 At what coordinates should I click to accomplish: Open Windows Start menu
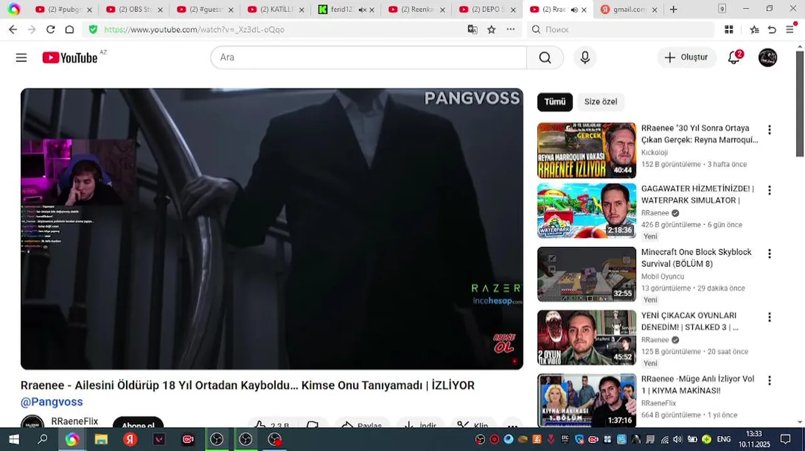point(14,440)
